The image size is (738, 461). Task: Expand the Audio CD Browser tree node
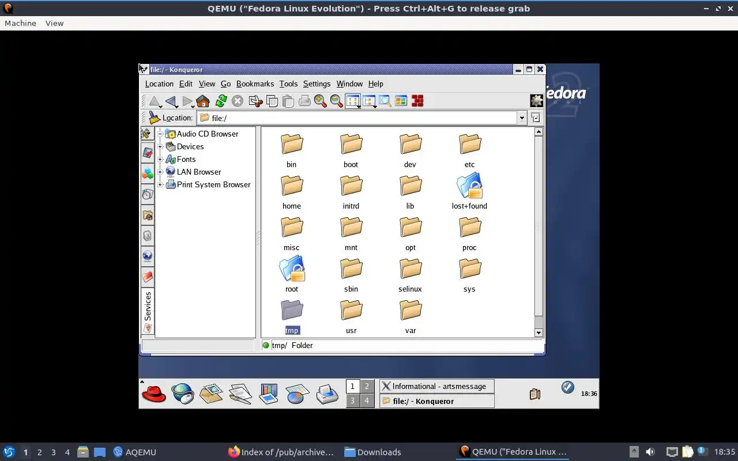(x=160, y=134)
